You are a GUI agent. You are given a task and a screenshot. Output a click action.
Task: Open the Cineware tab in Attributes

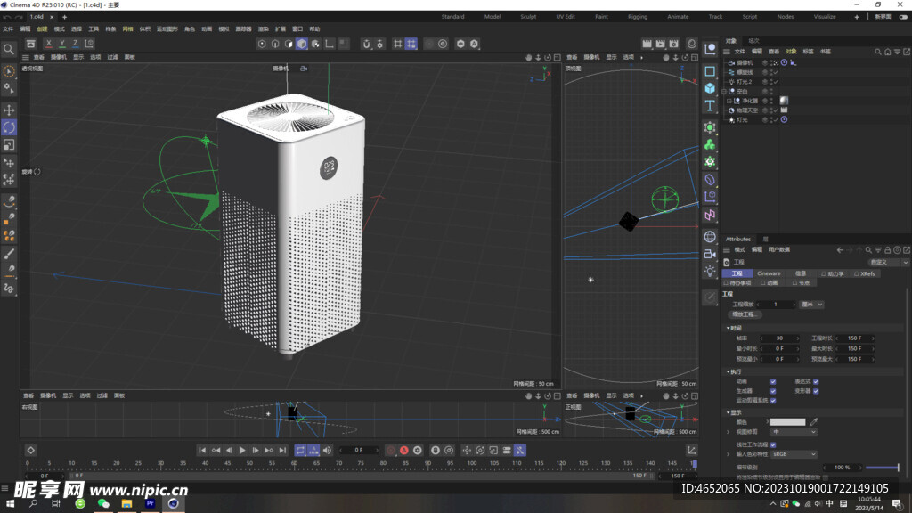pos(769,273)
